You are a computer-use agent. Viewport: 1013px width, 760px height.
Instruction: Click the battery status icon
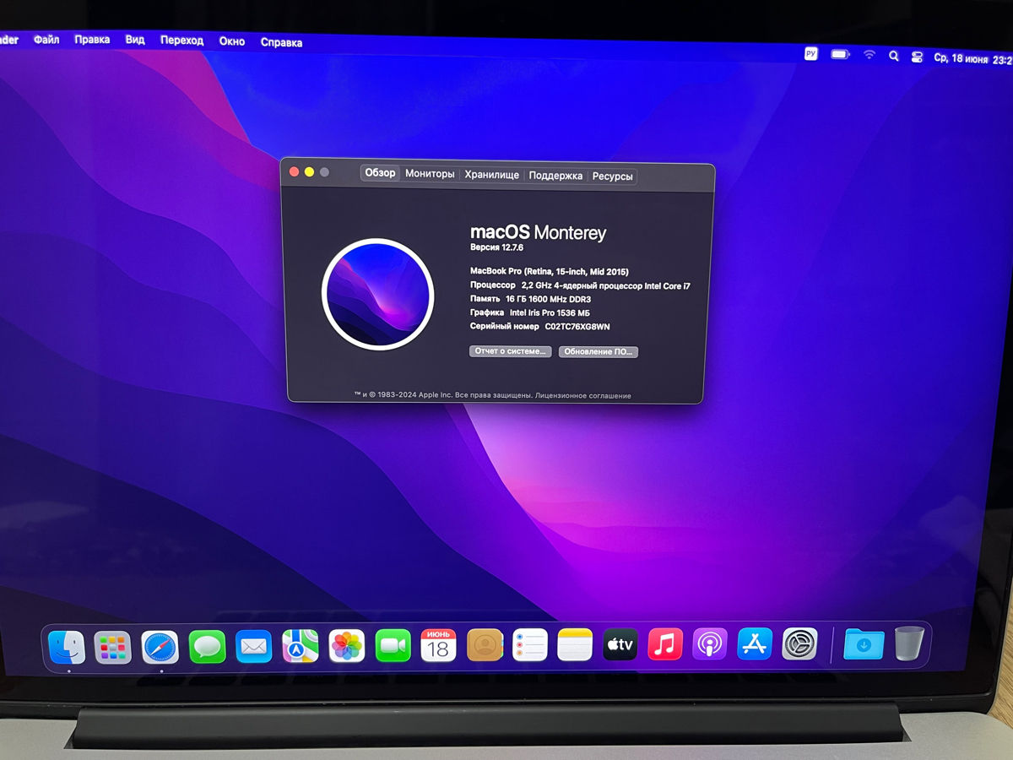tap(840, 55)
